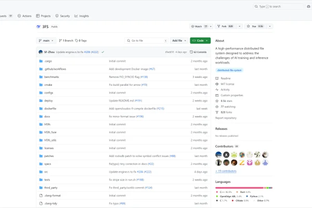
Task: View the 8.5k stars link
Action: (224, 101)
